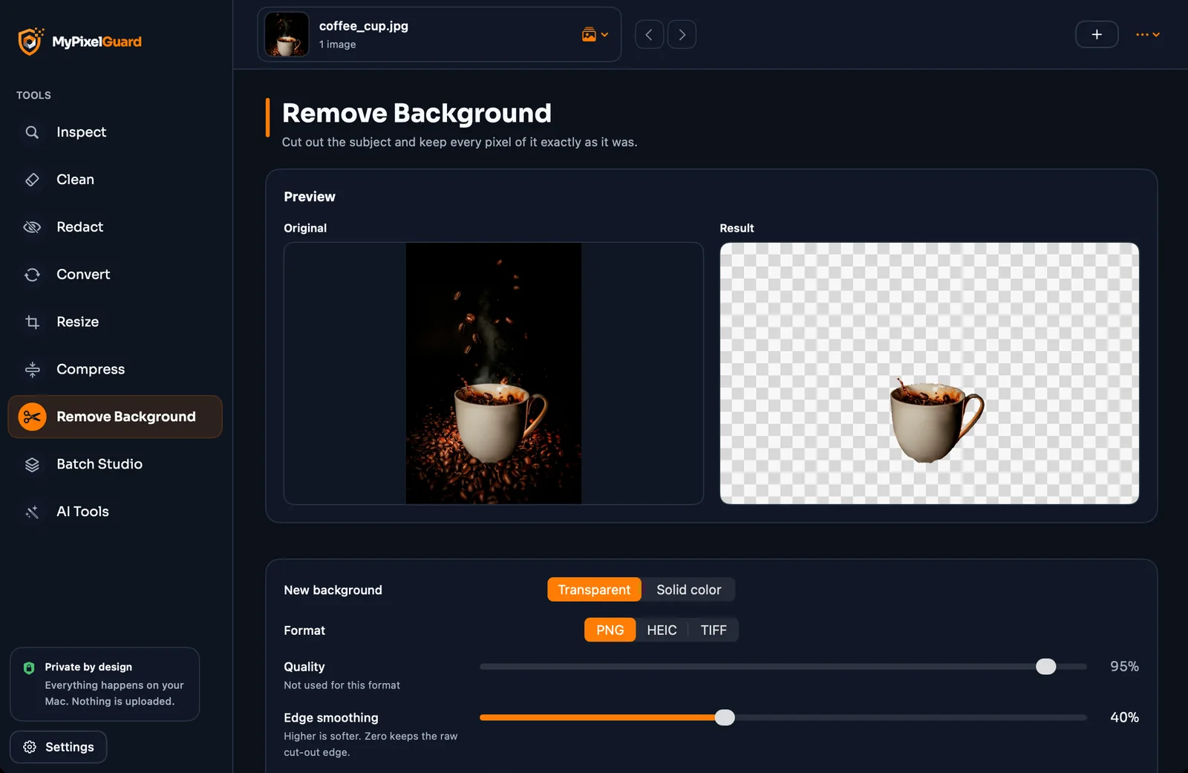Click the Redact crossed-eye icon
This screenshot has height=773, width=1188.
tap(32, 227)
